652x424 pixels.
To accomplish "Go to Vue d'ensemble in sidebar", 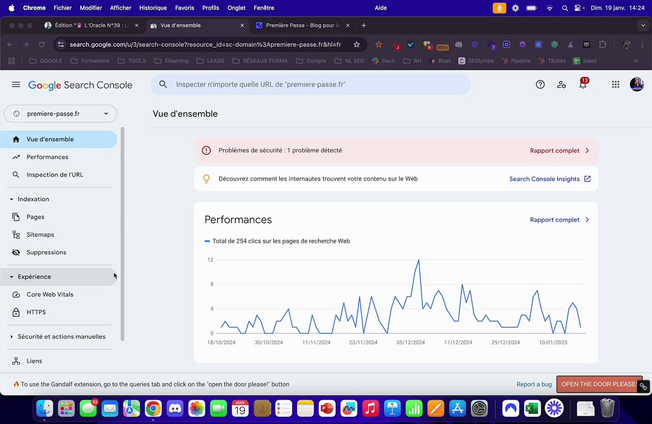I will (59, 139).
